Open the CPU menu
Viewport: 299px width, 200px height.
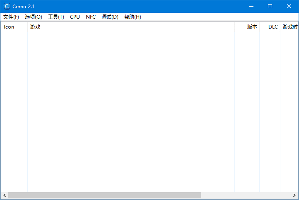[75, 17]
